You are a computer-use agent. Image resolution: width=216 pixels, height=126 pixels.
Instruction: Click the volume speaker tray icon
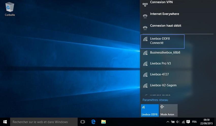point(177,122)
